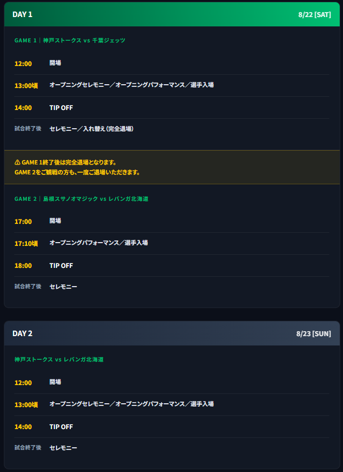Image resolution: width=343 pixels, height=472 pixels.
Task: Select the 18:00 TIP OFF row
Action: tap(172, 266)
